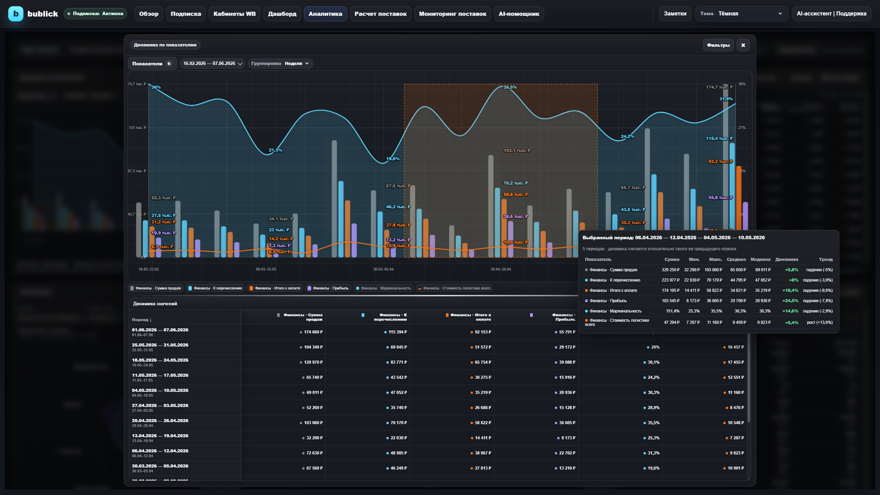Toggle Финансы · Сумма продаж legend series
Image resolution: width=880 pixels, height=495 pixels.
coord(156,288)
